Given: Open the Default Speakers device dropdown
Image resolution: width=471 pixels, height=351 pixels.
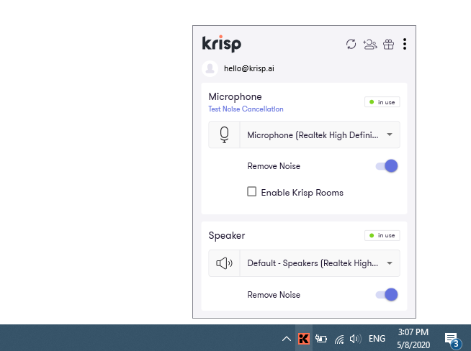Looking at the screenshot, I should (304, 263).
